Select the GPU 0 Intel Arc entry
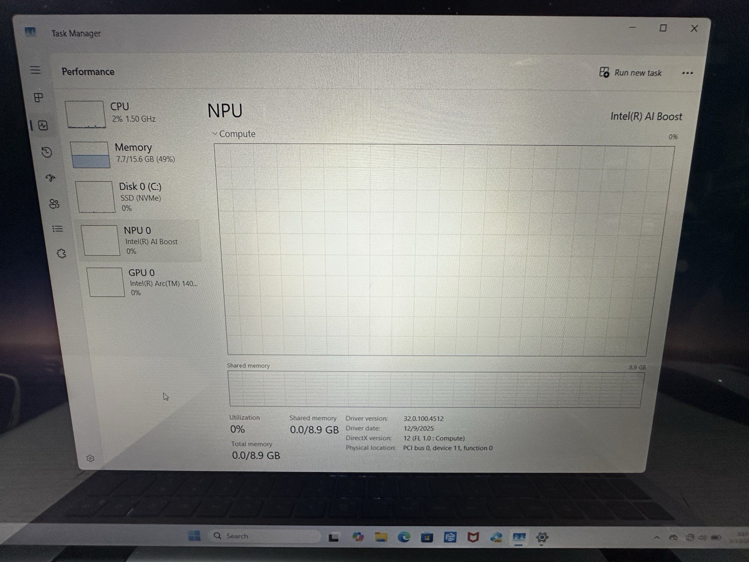 (x=143, y=282)
